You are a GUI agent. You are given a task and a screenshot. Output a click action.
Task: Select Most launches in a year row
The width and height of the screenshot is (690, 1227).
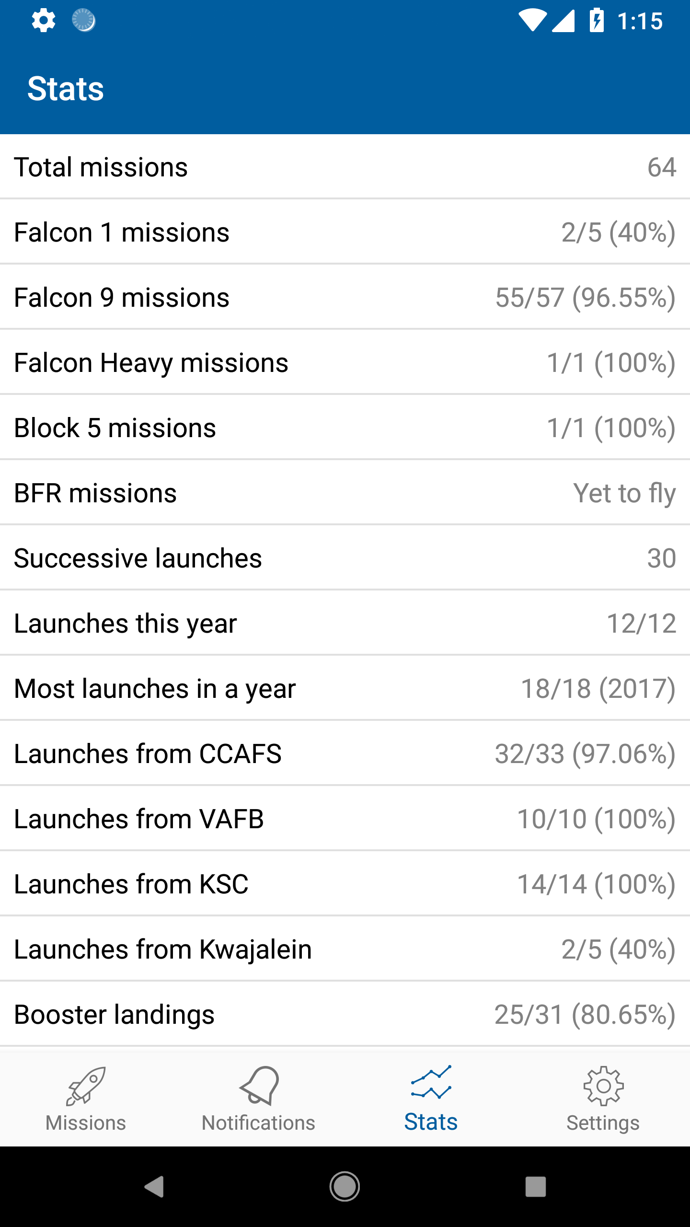[x=345, y=688]
